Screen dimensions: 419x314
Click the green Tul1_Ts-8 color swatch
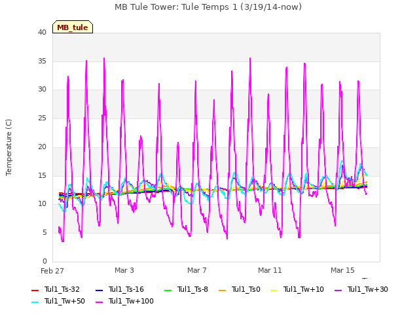[168, 290]
